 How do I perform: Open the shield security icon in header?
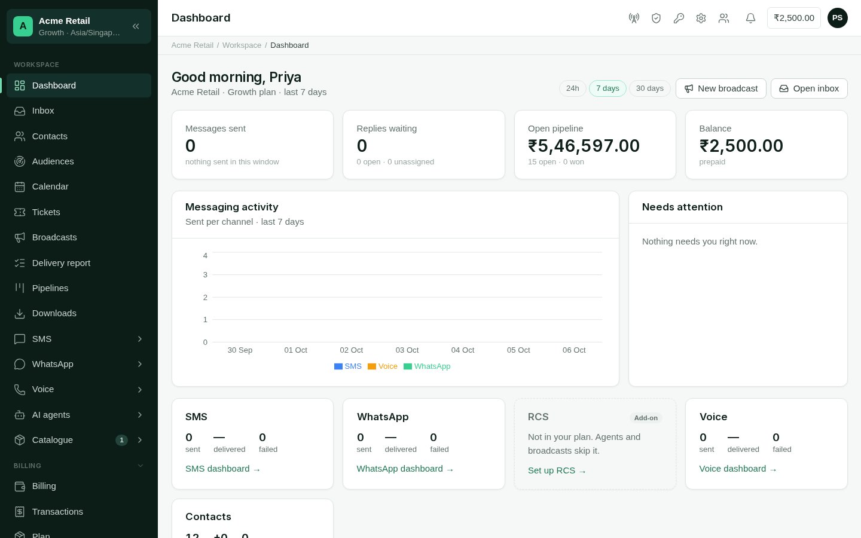pyautogui.click(x=656, y=18)
